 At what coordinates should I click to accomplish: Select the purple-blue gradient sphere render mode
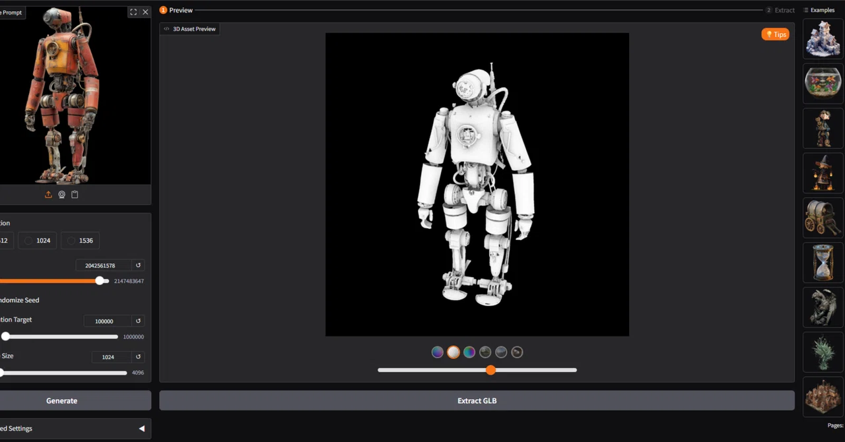point(438,352)
